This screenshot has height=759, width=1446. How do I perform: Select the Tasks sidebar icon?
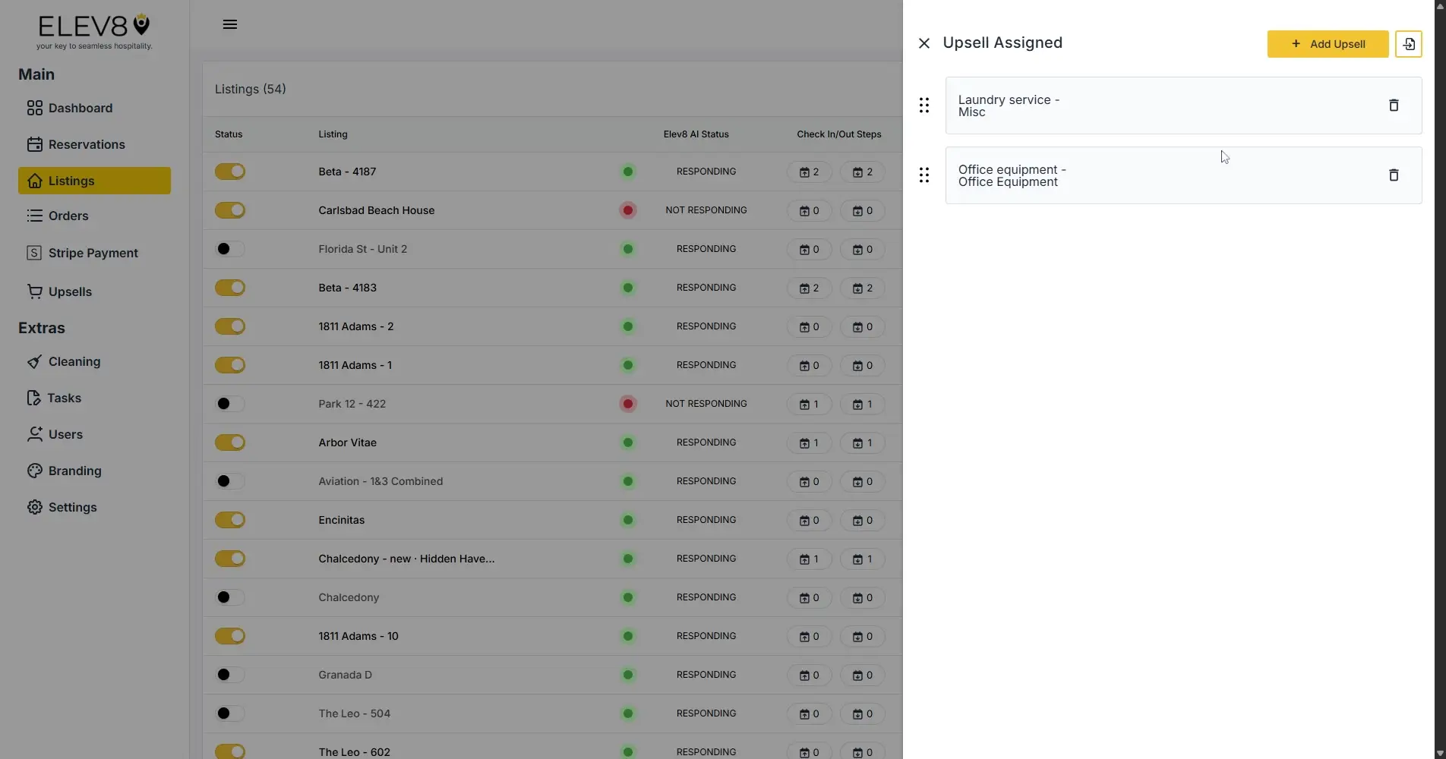click(x=33, y=398)
